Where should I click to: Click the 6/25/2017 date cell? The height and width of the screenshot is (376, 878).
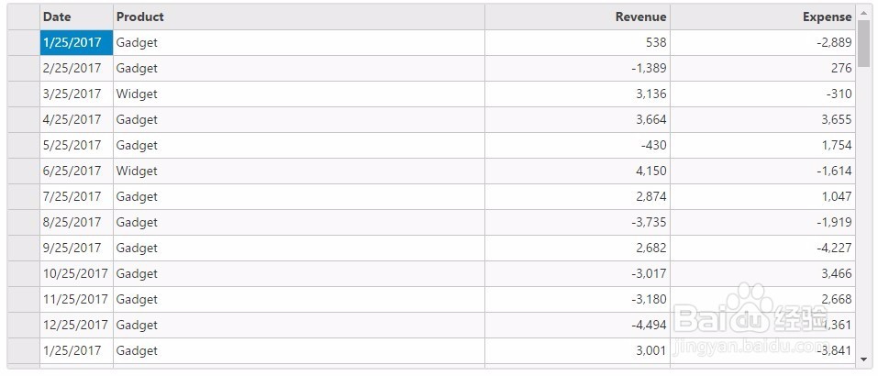(x=76, y=171)
